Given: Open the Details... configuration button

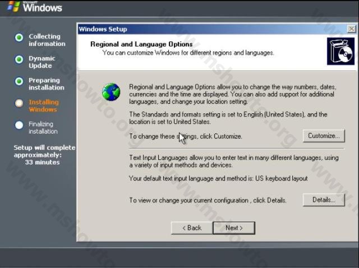Looking at the screenshot, I should tap(324, 200).
